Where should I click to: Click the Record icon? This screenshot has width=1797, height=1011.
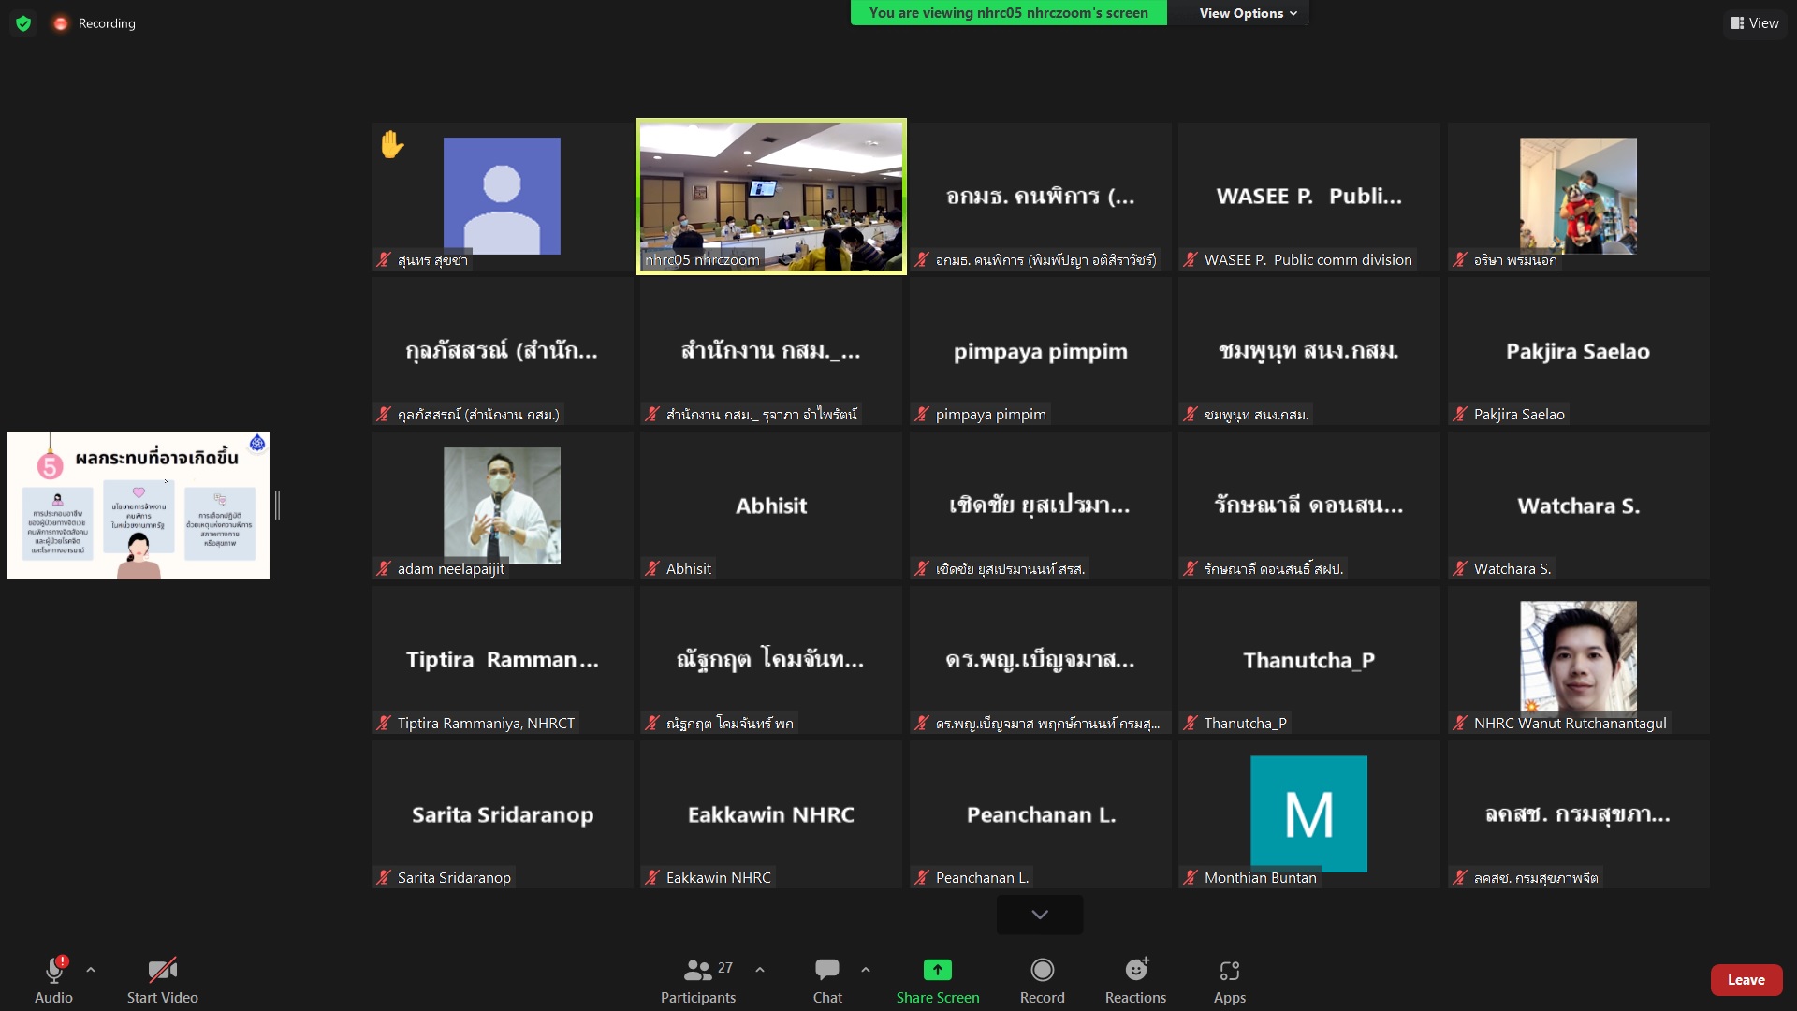pyautogui.click(x=1042, y=970)
